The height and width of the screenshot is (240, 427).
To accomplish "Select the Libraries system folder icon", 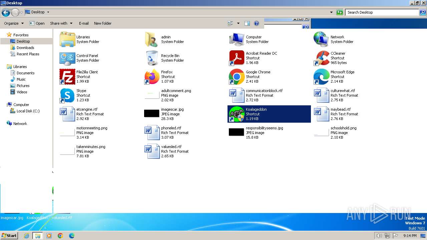I will click(x=67, y=39).
